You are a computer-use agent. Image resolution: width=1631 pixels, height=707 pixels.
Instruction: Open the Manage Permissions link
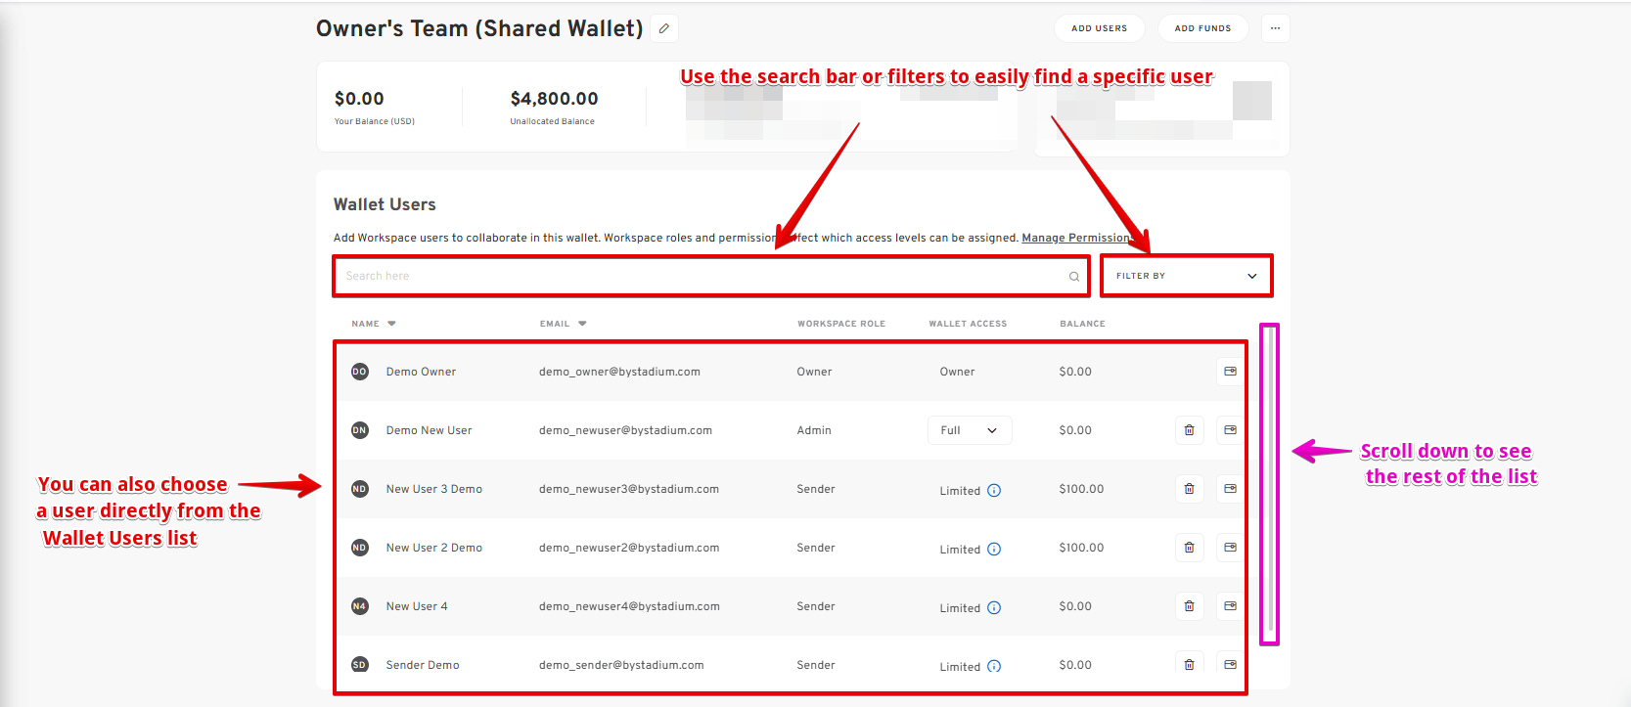tap(1076, 238)
